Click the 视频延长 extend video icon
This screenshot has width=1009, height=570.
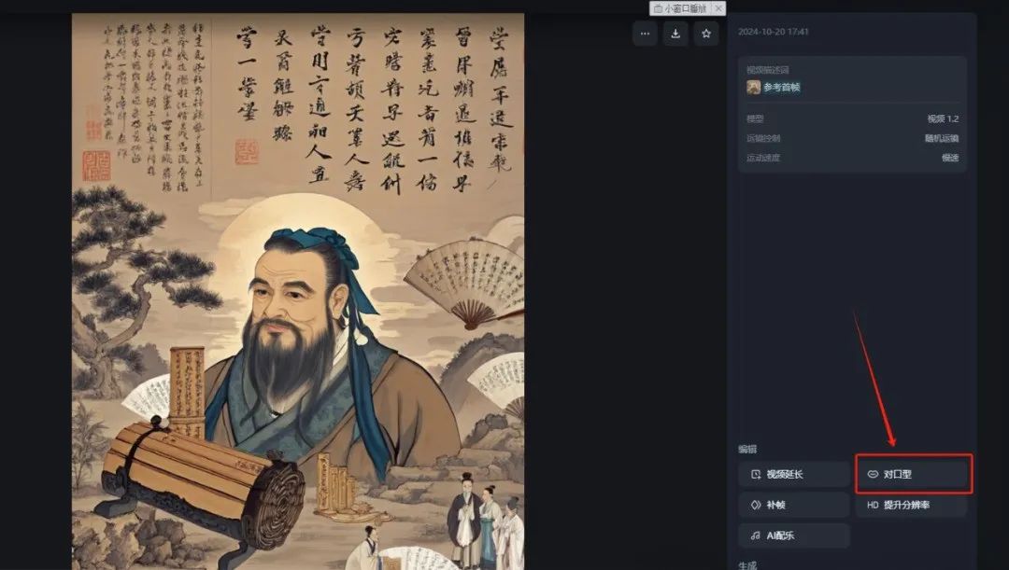click(x=756, y=474)
